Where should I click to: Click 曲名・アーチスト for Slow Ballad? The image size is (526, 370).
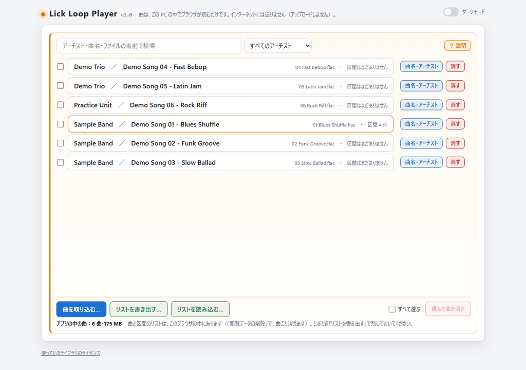(421, 162)
